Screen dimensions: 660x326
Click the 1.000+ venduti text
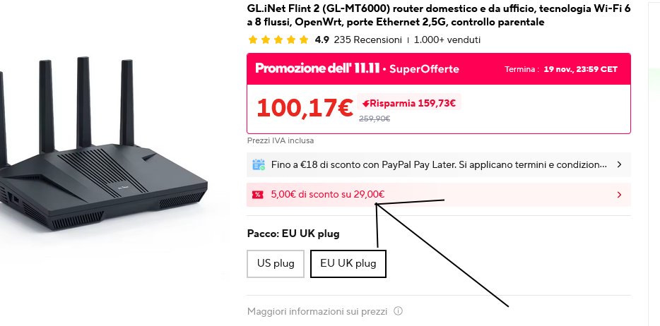coord(447,40)
